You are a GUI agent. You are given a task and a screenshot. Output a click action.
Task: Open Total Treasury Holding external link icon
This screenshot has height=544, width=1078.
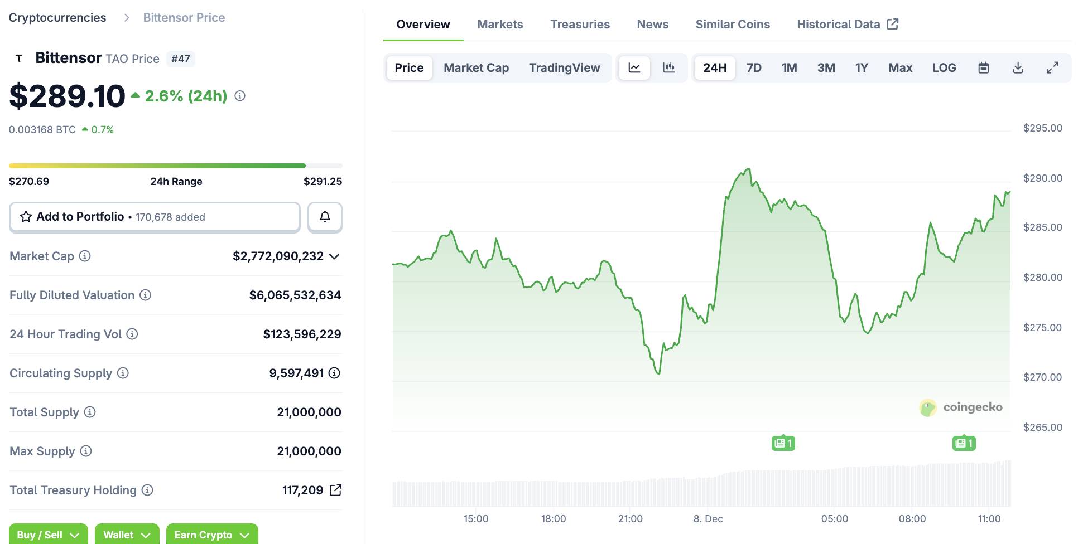(x=335, y=490)
